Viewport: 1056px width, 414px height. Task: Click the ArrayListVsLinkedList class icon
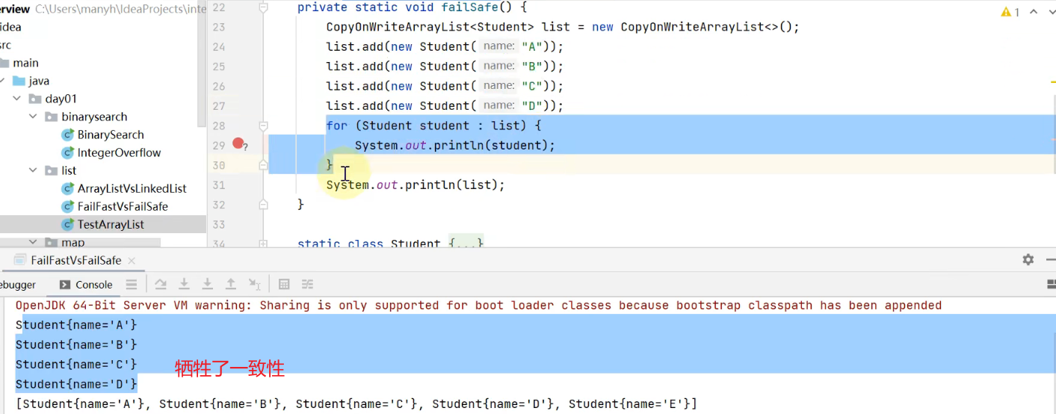point(69,188)
